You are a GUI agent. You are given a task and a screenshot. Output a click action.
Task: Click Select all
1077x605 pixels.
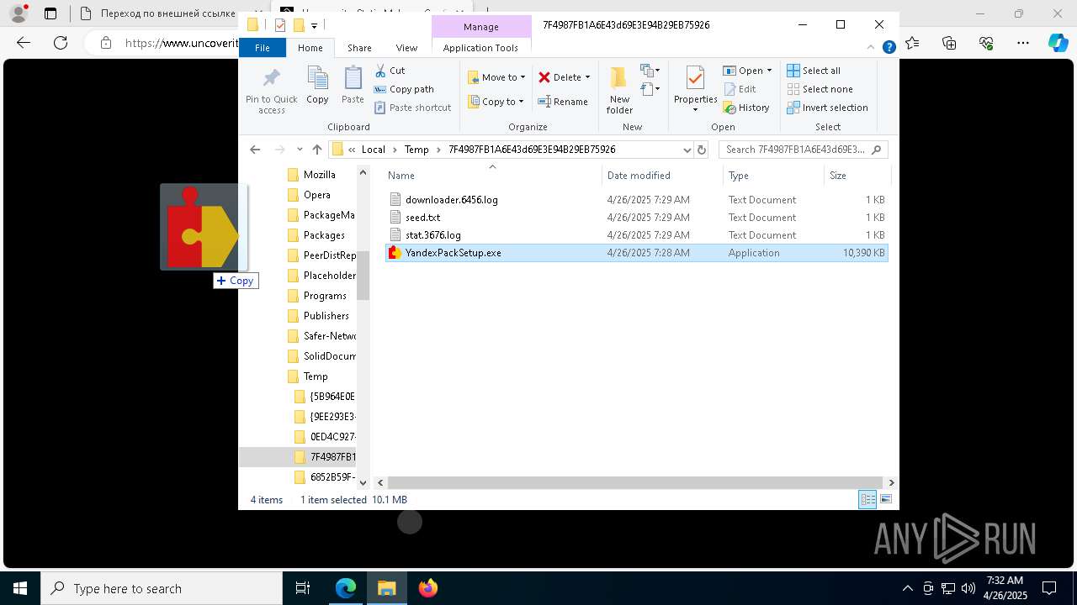coord(814,71)
